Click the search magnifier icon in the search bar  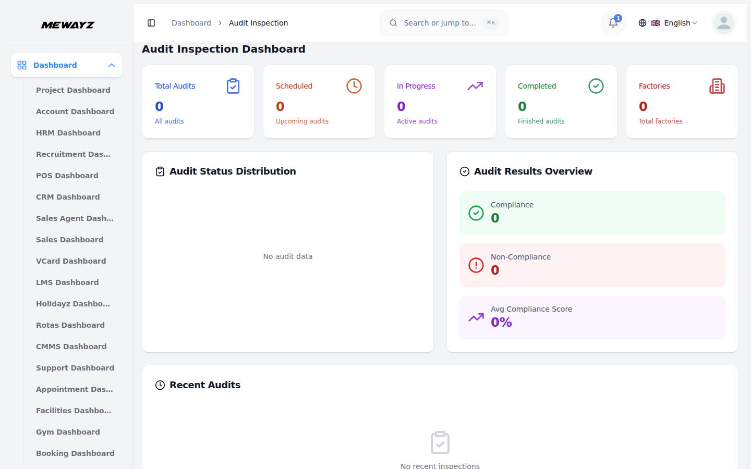(x=393, y=23)
